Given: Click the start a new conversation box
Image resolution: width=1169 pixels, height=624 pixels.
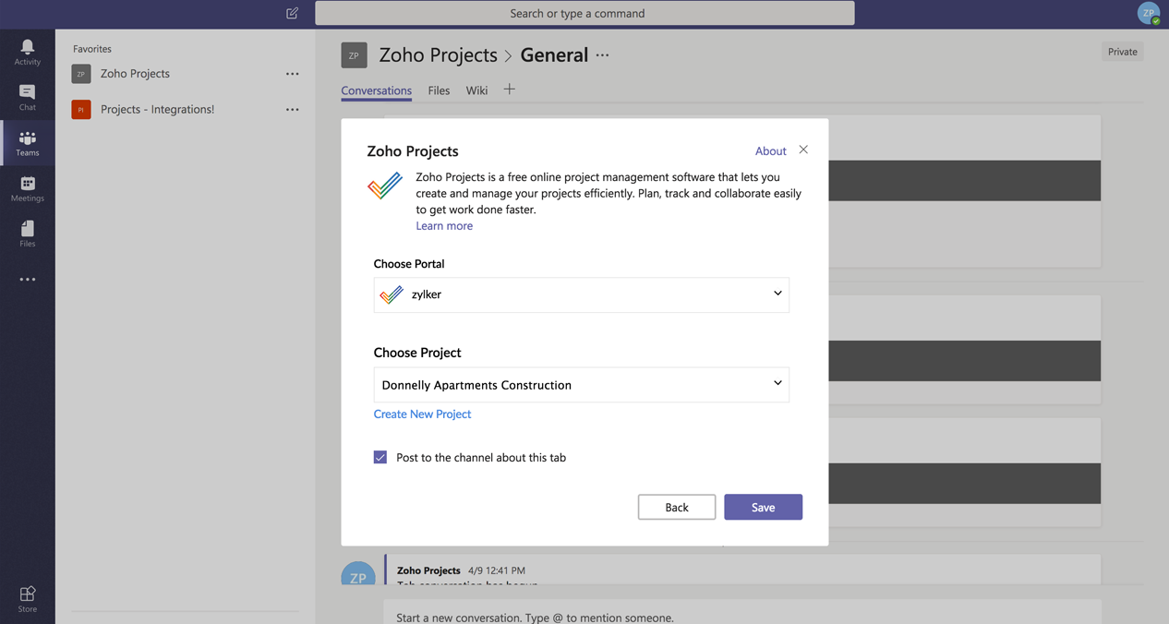Looking at the screenshot, I should (742, 613).
